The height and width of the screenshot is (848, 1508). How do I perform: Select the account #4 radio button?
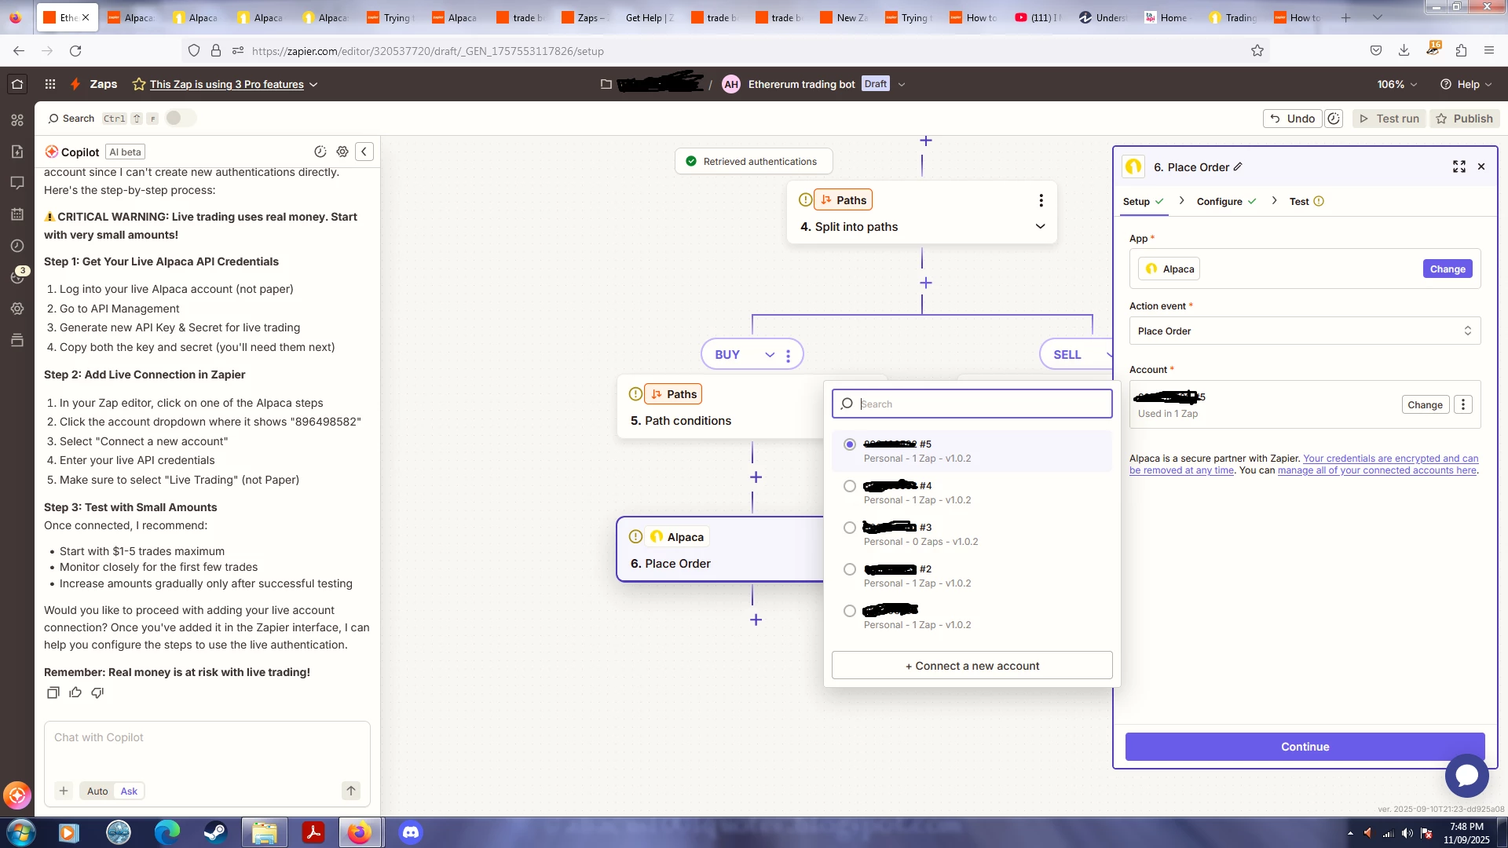coord(849,486)
